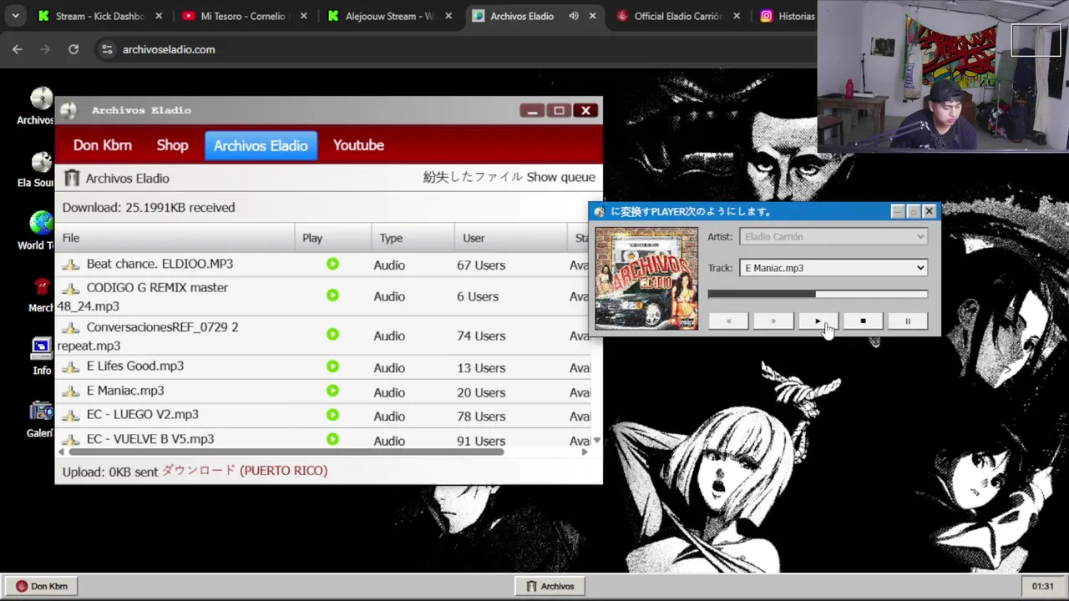Screen dimensions: 1069x601
Task: Open the Info computer desktop icon
Action: point(42,348)
